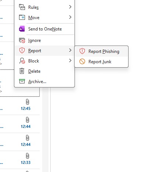Click the attachment paperclip above 12:45
141x172 pixels.
[28, 102]
